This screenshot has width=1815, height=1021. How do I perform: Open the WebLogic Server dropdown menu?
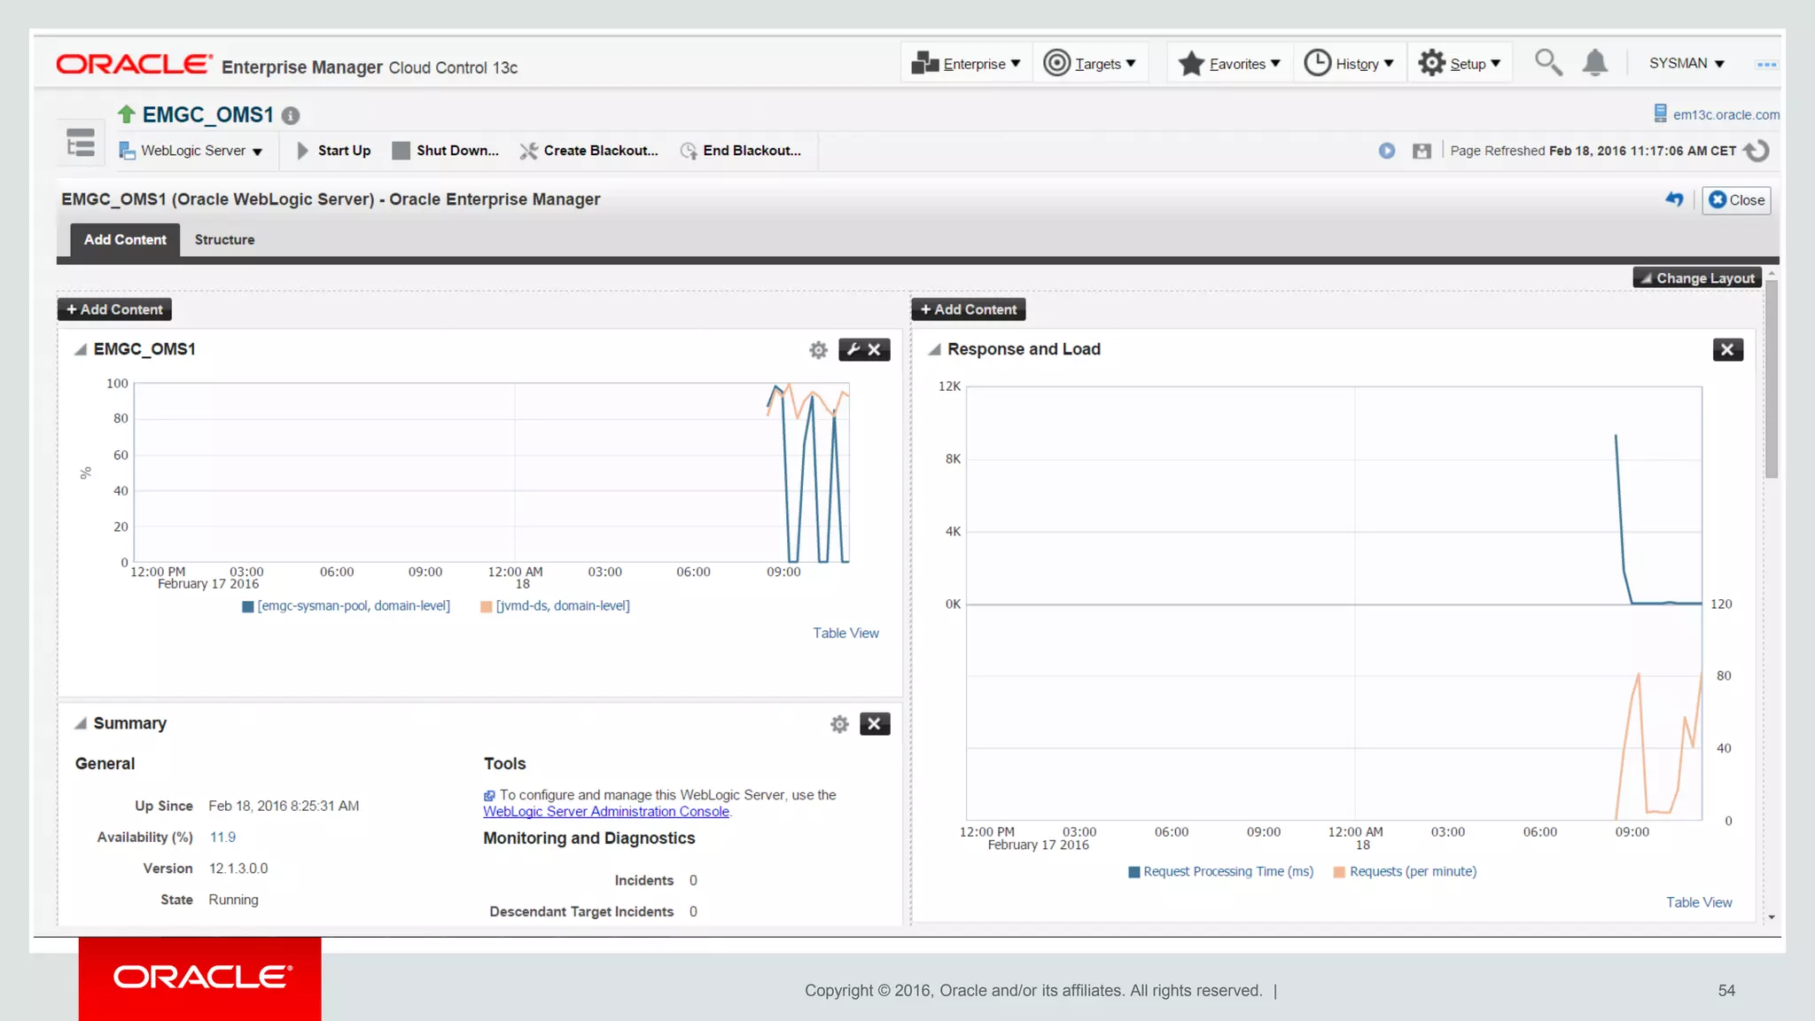click(x=192, y=151)
